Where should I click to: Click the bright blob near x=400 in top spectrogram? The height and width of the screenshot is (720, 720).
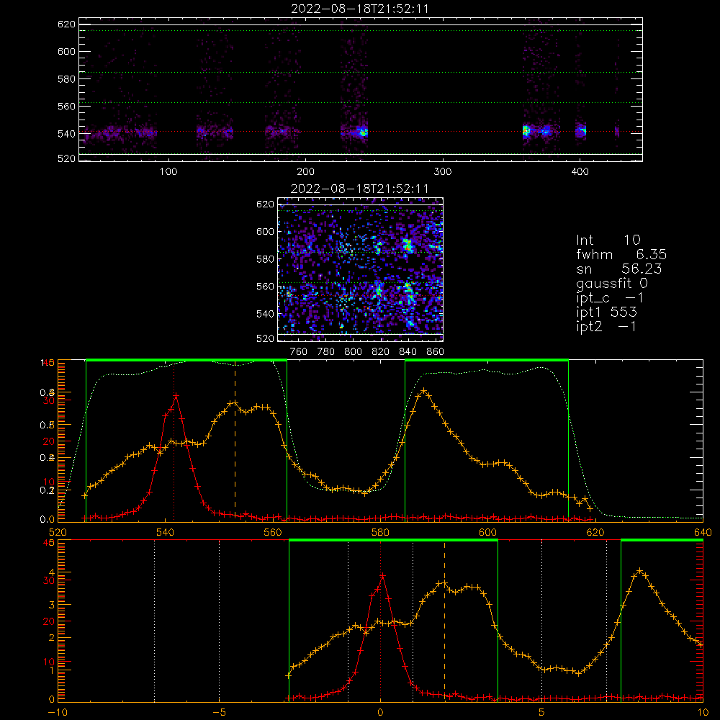click(581, 131)
